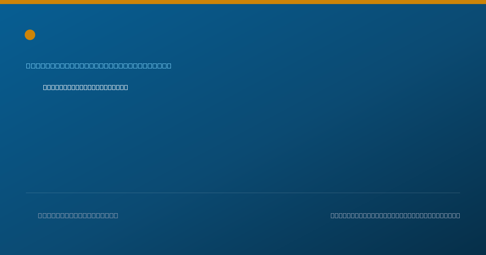Image resolution: width=486 pixels, height=255 pixels.
Task: Select the light-blue heading text line
Action: pyautogui.click(x=99, y=66)
